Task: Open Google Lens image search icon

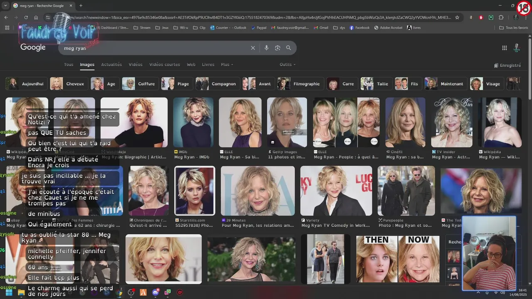Action: pos(278,48)
